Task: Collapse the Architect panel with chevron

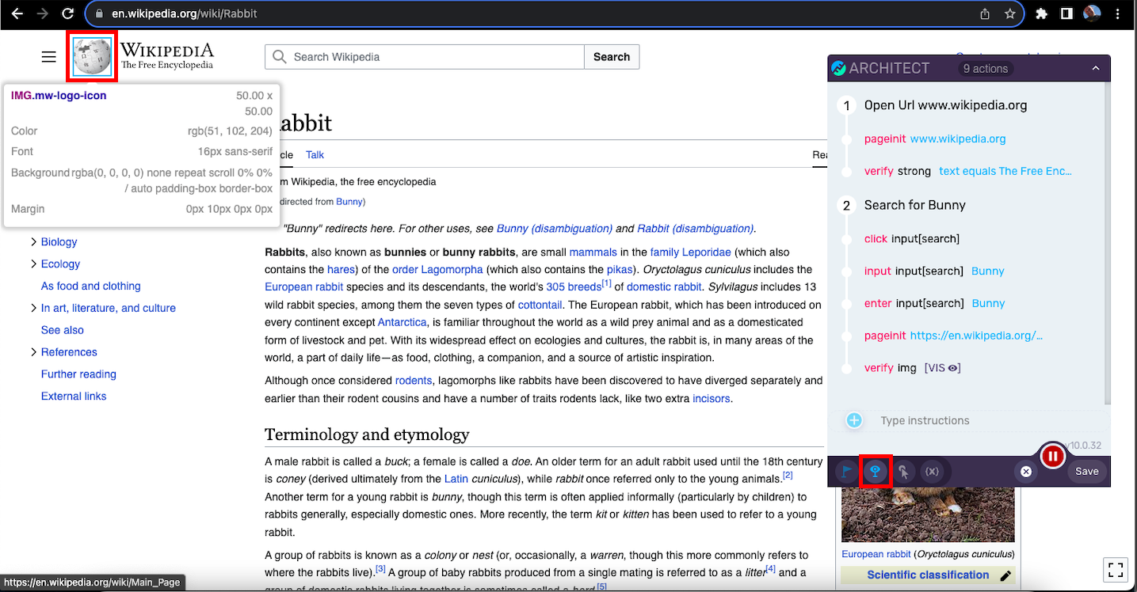Action: pyautogui.click(x=1096, y=68)
